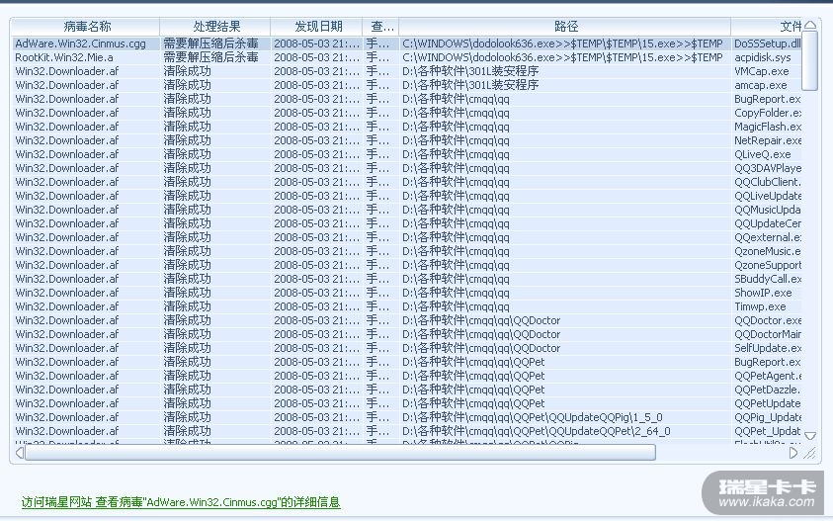Image resolution: width=833 pixels, height=521 pixels.
Task: Click the resize grip at list corner
Action: coord(809,453)
